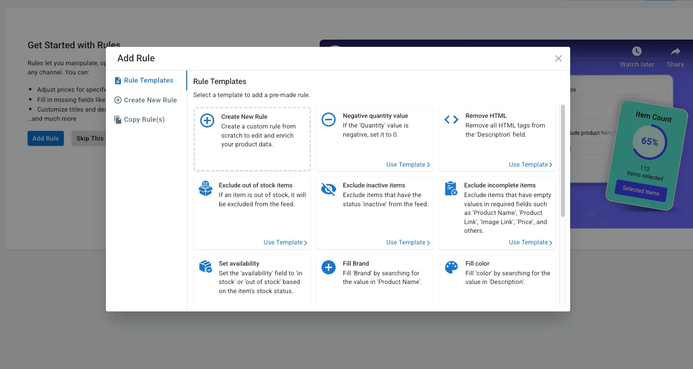
Task: Use Template for Negative quantity value
Action: pyautogui.click(x=408, y=165)
